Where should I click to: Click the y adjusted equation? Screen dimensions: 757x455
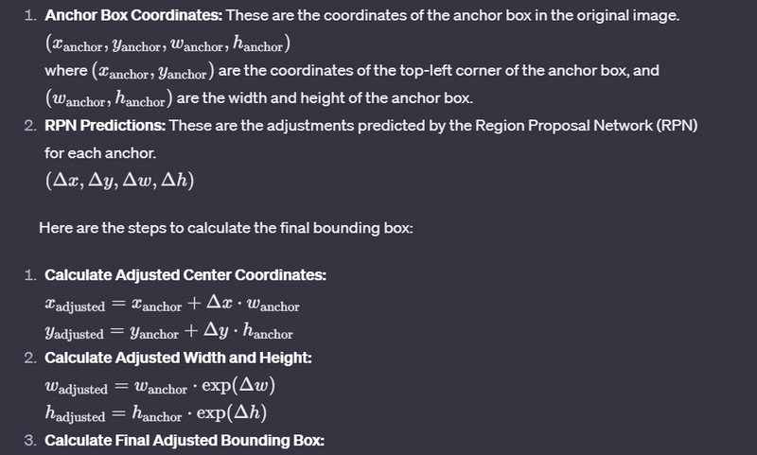coord(168,332)
